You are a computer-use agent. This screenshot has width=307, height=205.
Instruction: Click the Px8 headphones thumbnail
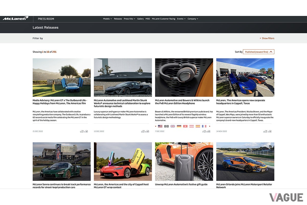click(184, 77)
